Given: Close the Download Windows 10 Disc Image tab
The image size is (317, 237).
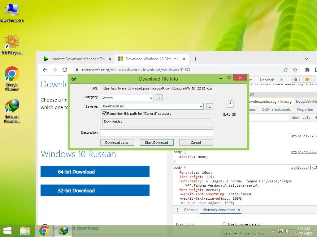Looking at the screenshot, I should [184, 59].
